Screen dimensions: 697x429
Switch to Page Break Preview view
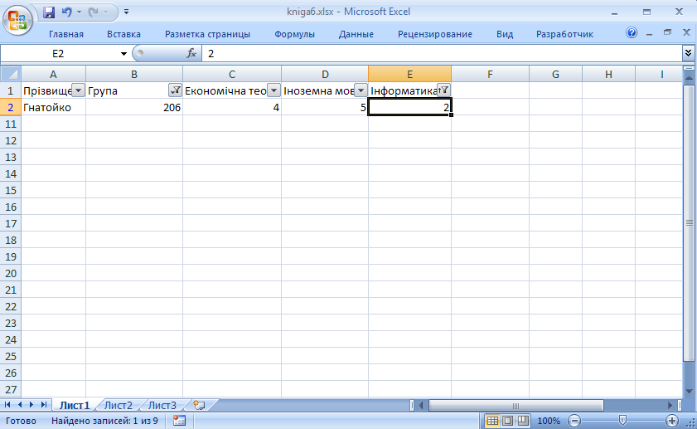[x=523, y=421]
